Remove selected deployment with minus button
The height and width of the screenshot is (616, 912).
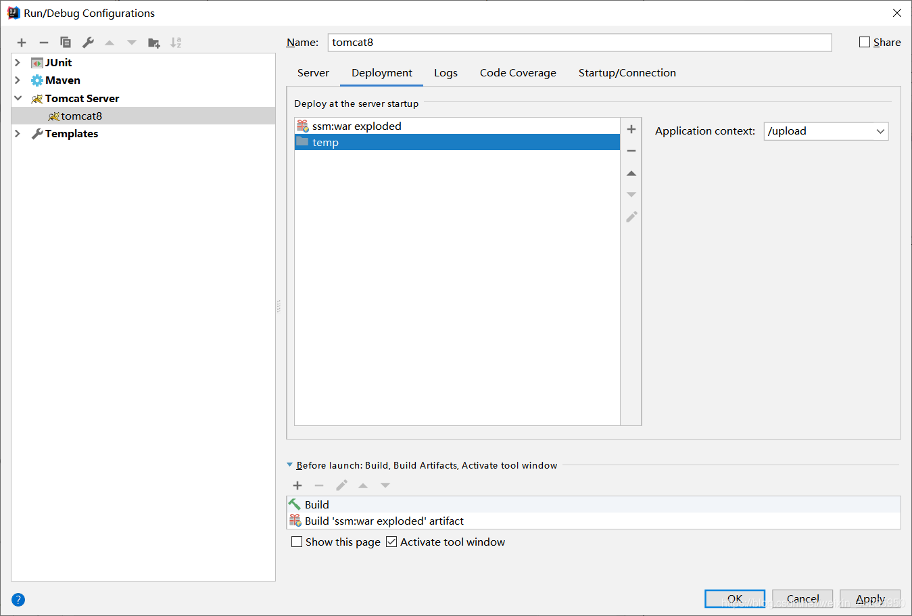tap(631, 151)
